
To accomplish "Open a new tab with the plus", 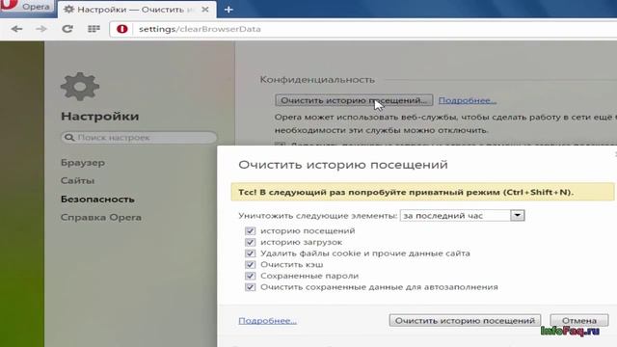I will [x=228, y=10].
